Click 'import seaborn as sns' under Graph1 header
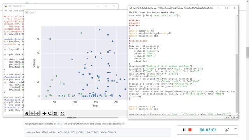The width and height of the screenshot is (249, 140). pos(143,36)
